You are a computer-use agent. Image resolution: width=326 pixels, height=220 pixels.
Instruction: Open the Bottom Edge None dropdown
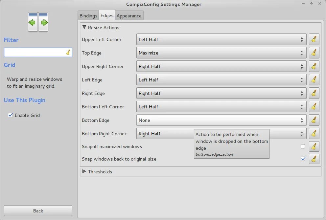pyautogui.click(x=221, y=120)
